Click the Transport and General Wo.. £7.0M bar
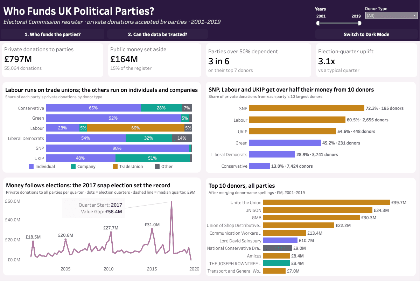Image resolution: width=420 pixels, height=281 pixels. (274, 271)
